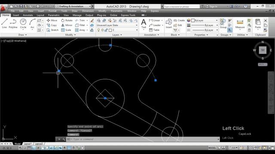The width and height of the screenshot is (275, 154).
Task: Click the Erase tool in Modify panel
Action: coord(92,21)
